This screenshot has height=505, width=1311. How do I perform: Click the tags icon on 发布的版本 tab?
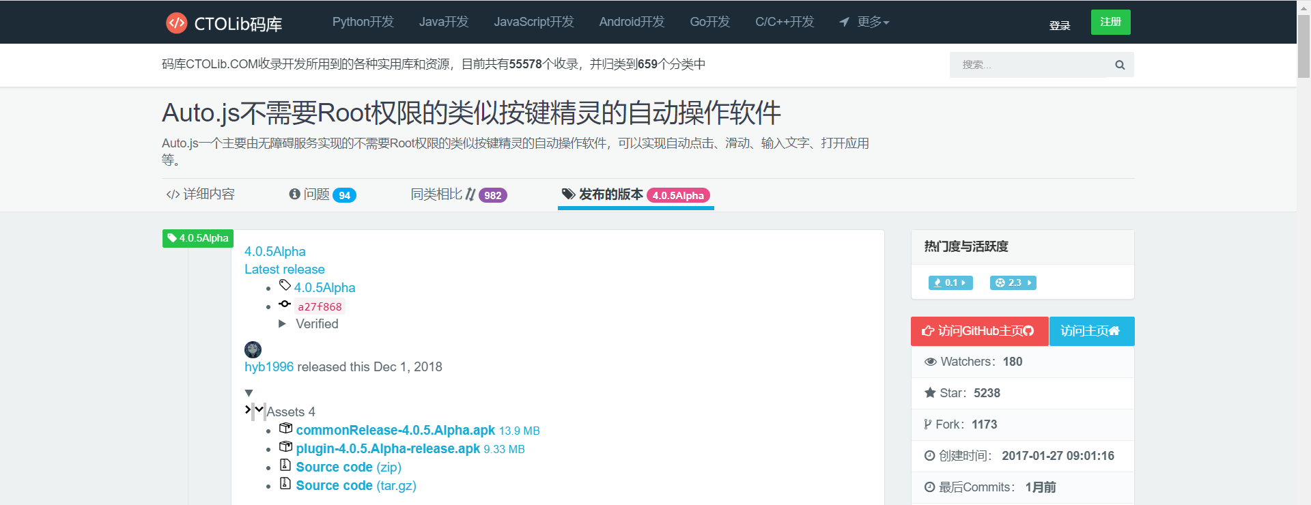pyautogui.click(x=568, y=194)
